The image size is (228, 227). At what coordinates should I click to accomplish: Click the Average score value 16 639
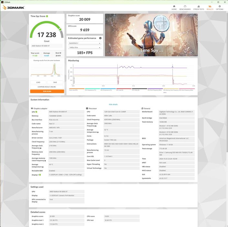click(x=47, y=56)
